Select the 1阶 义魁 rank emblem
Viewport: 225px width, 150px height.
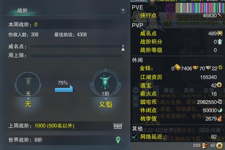click(x=105, y=83)
